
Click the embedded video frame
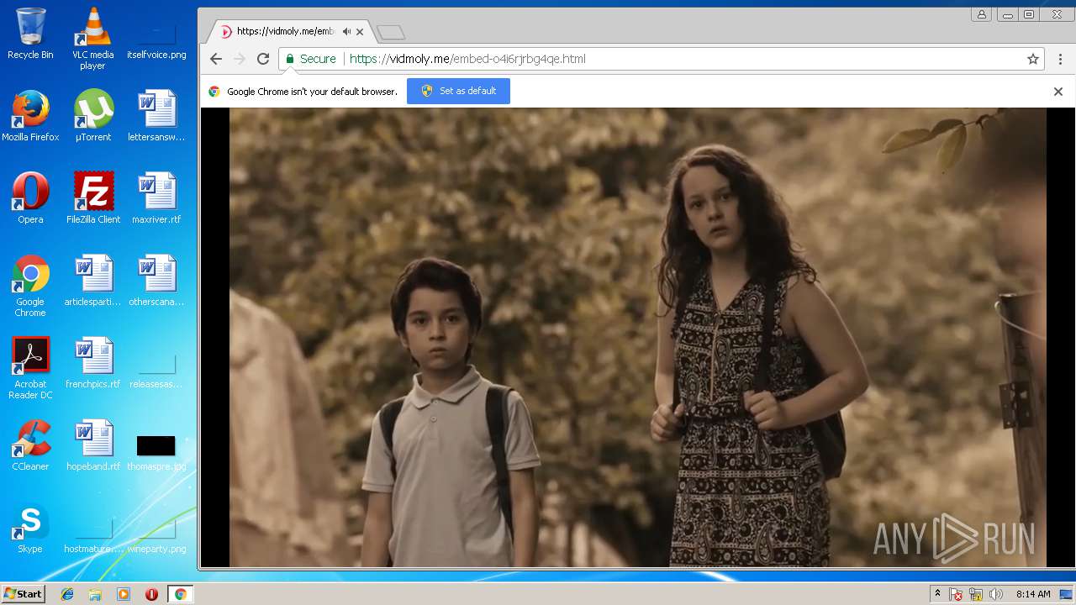pyautogui.click(x=638, y=337)
